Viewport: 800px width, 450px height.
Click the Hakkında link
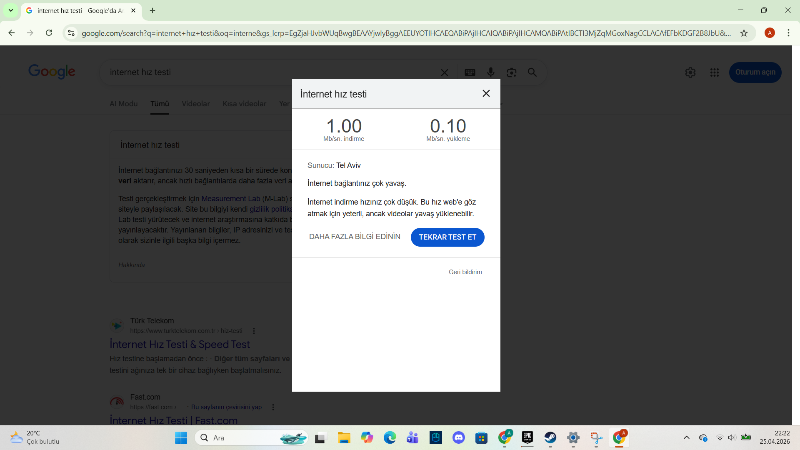pyautogui.click(x=131, y=265)
